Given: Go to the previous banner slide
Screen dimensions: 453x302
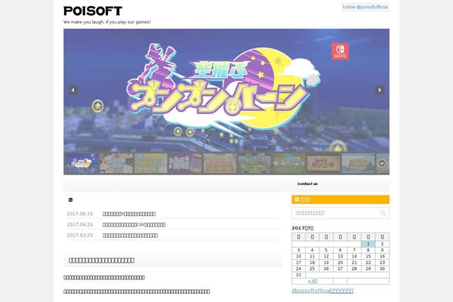Looking at the screenshot, I should click(72, 90).
